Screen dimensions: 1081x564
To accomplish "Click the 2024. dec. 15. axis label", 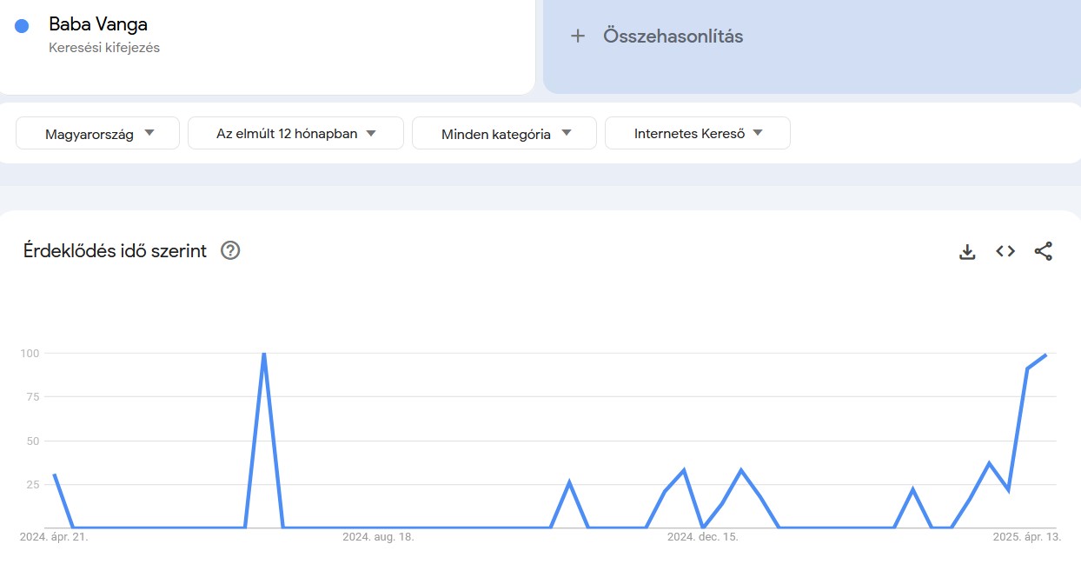I will coord(702,537).
